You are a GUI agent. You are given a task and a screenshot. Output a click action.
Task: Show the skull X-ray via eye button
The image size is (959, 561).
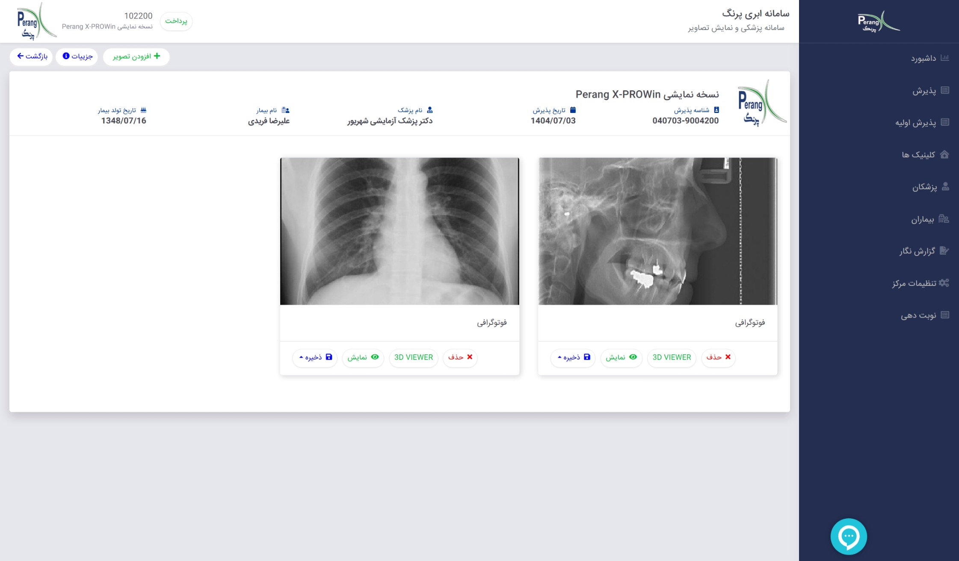[x=621, y=357]
